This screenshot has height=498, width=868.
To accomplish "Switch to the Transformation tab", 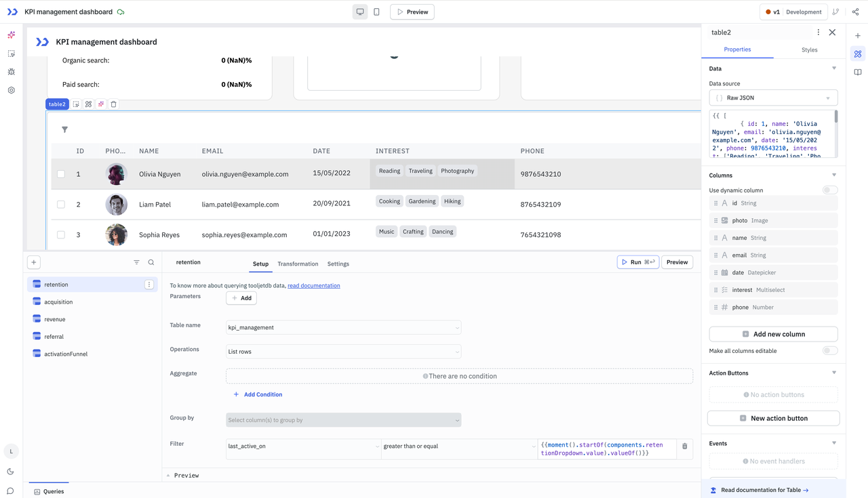I will pos(298,264).
